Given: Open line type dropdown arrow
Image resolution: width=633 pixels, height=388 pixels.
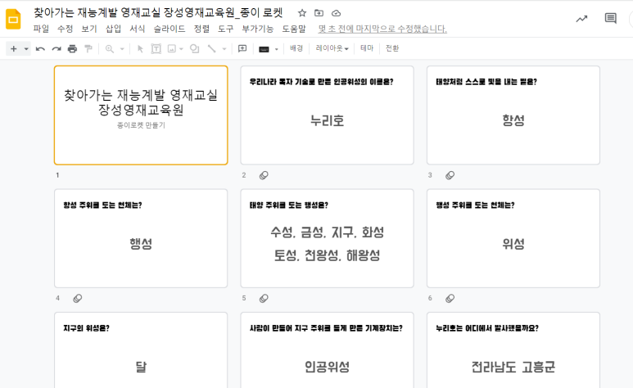Looking at the screenshot, I should (x=224, y=49).
